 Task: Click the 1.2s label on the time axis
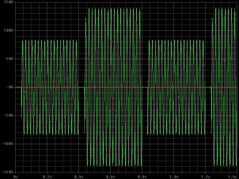[x=206, y=177]
